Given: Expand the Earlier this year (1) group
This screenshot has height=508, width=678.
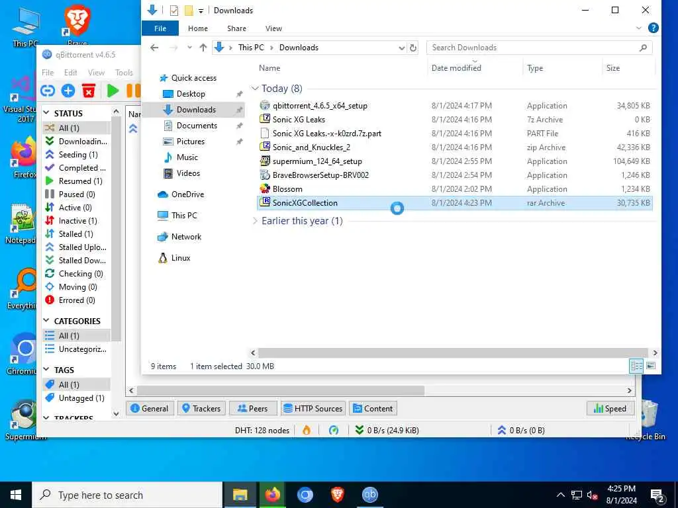Looking at the screenshot, I should pos(255,221).
